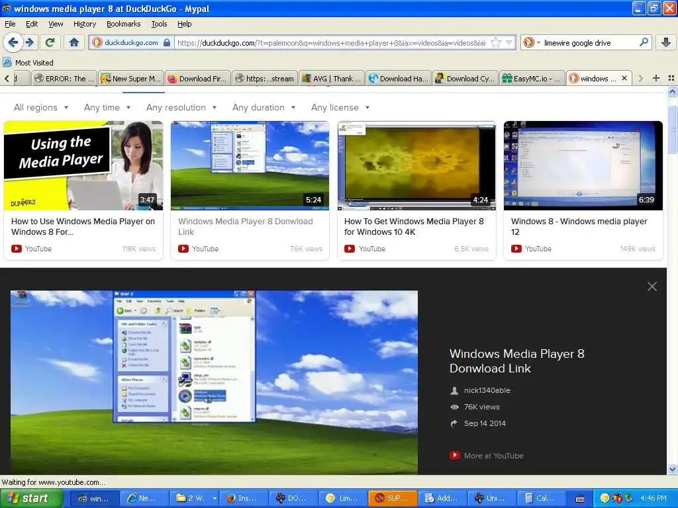Open a new tab with the plus icon

[656, 78]
